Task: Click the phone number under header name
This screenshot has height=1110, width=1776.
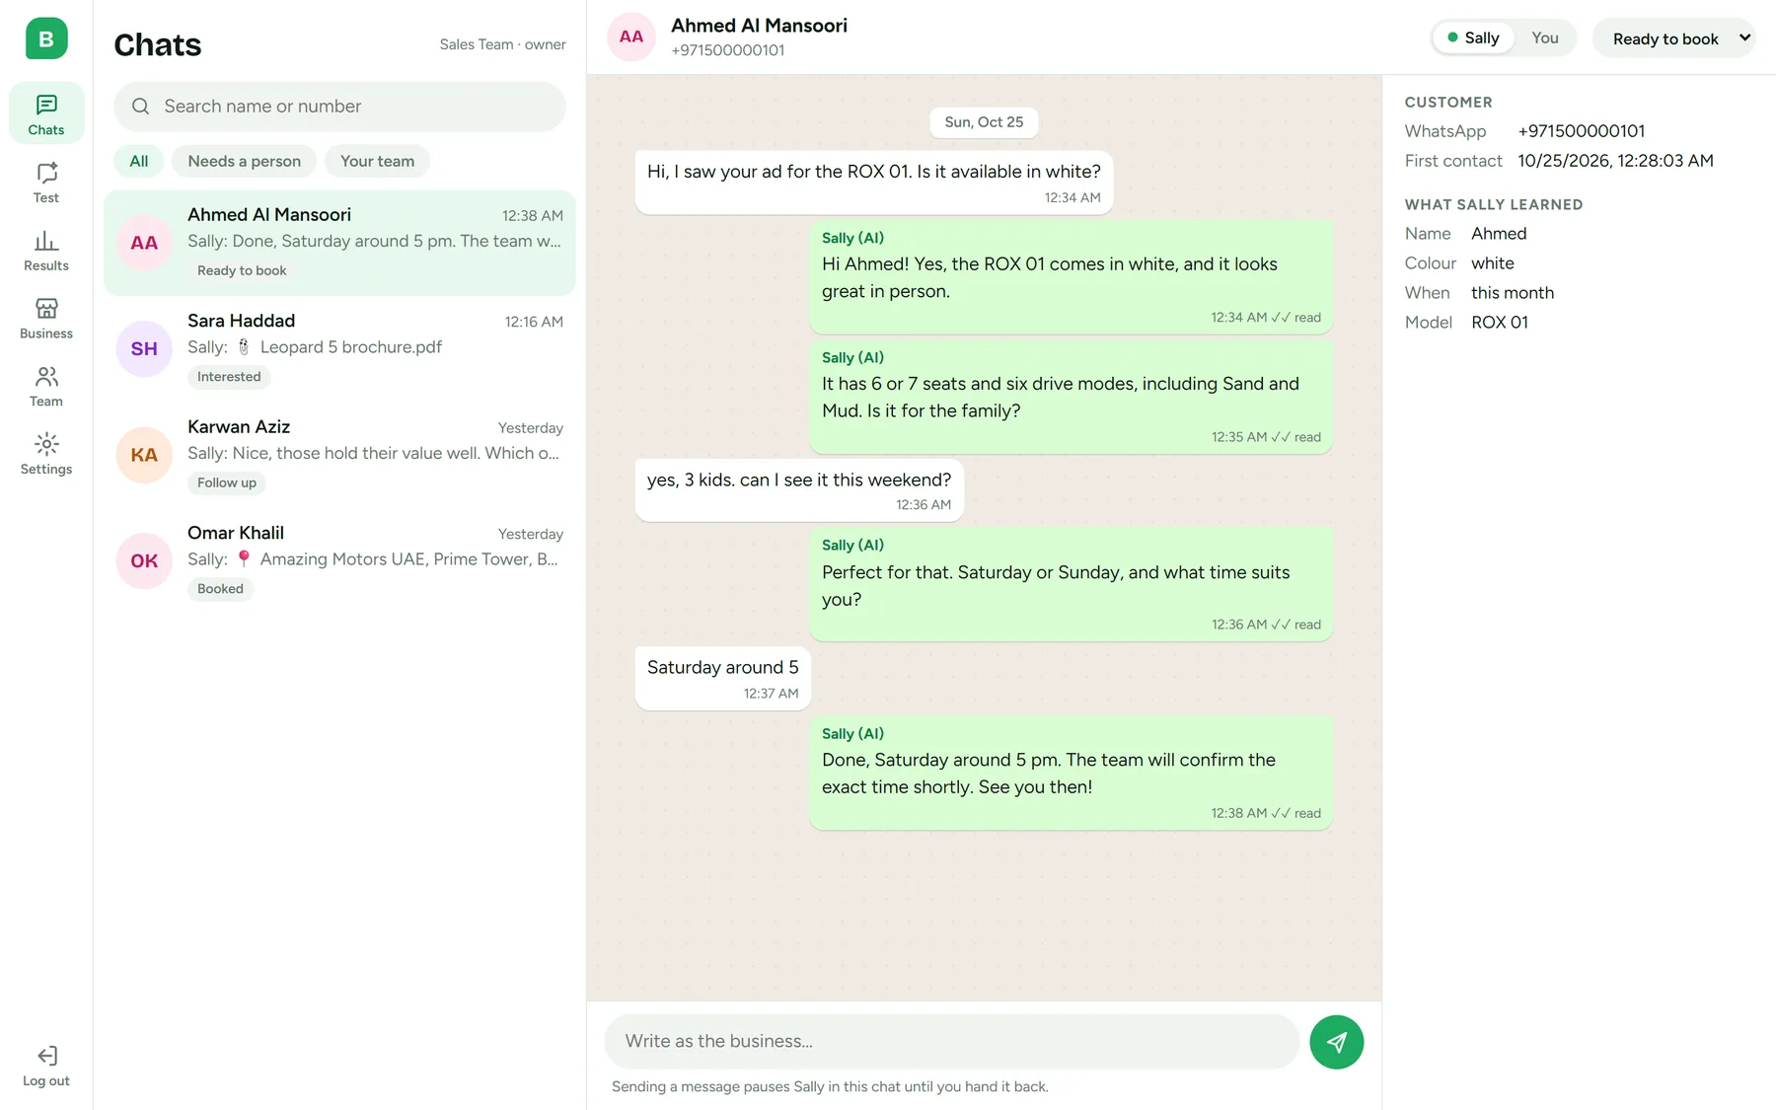Action: pyautogui.click(x=728, y=50)
